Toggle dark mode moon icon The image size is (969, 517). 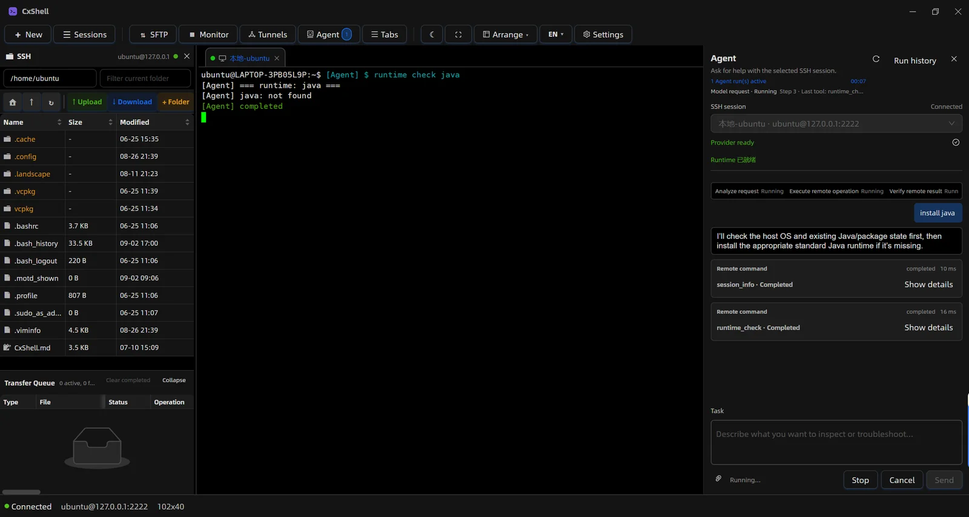tap(432, 34)
